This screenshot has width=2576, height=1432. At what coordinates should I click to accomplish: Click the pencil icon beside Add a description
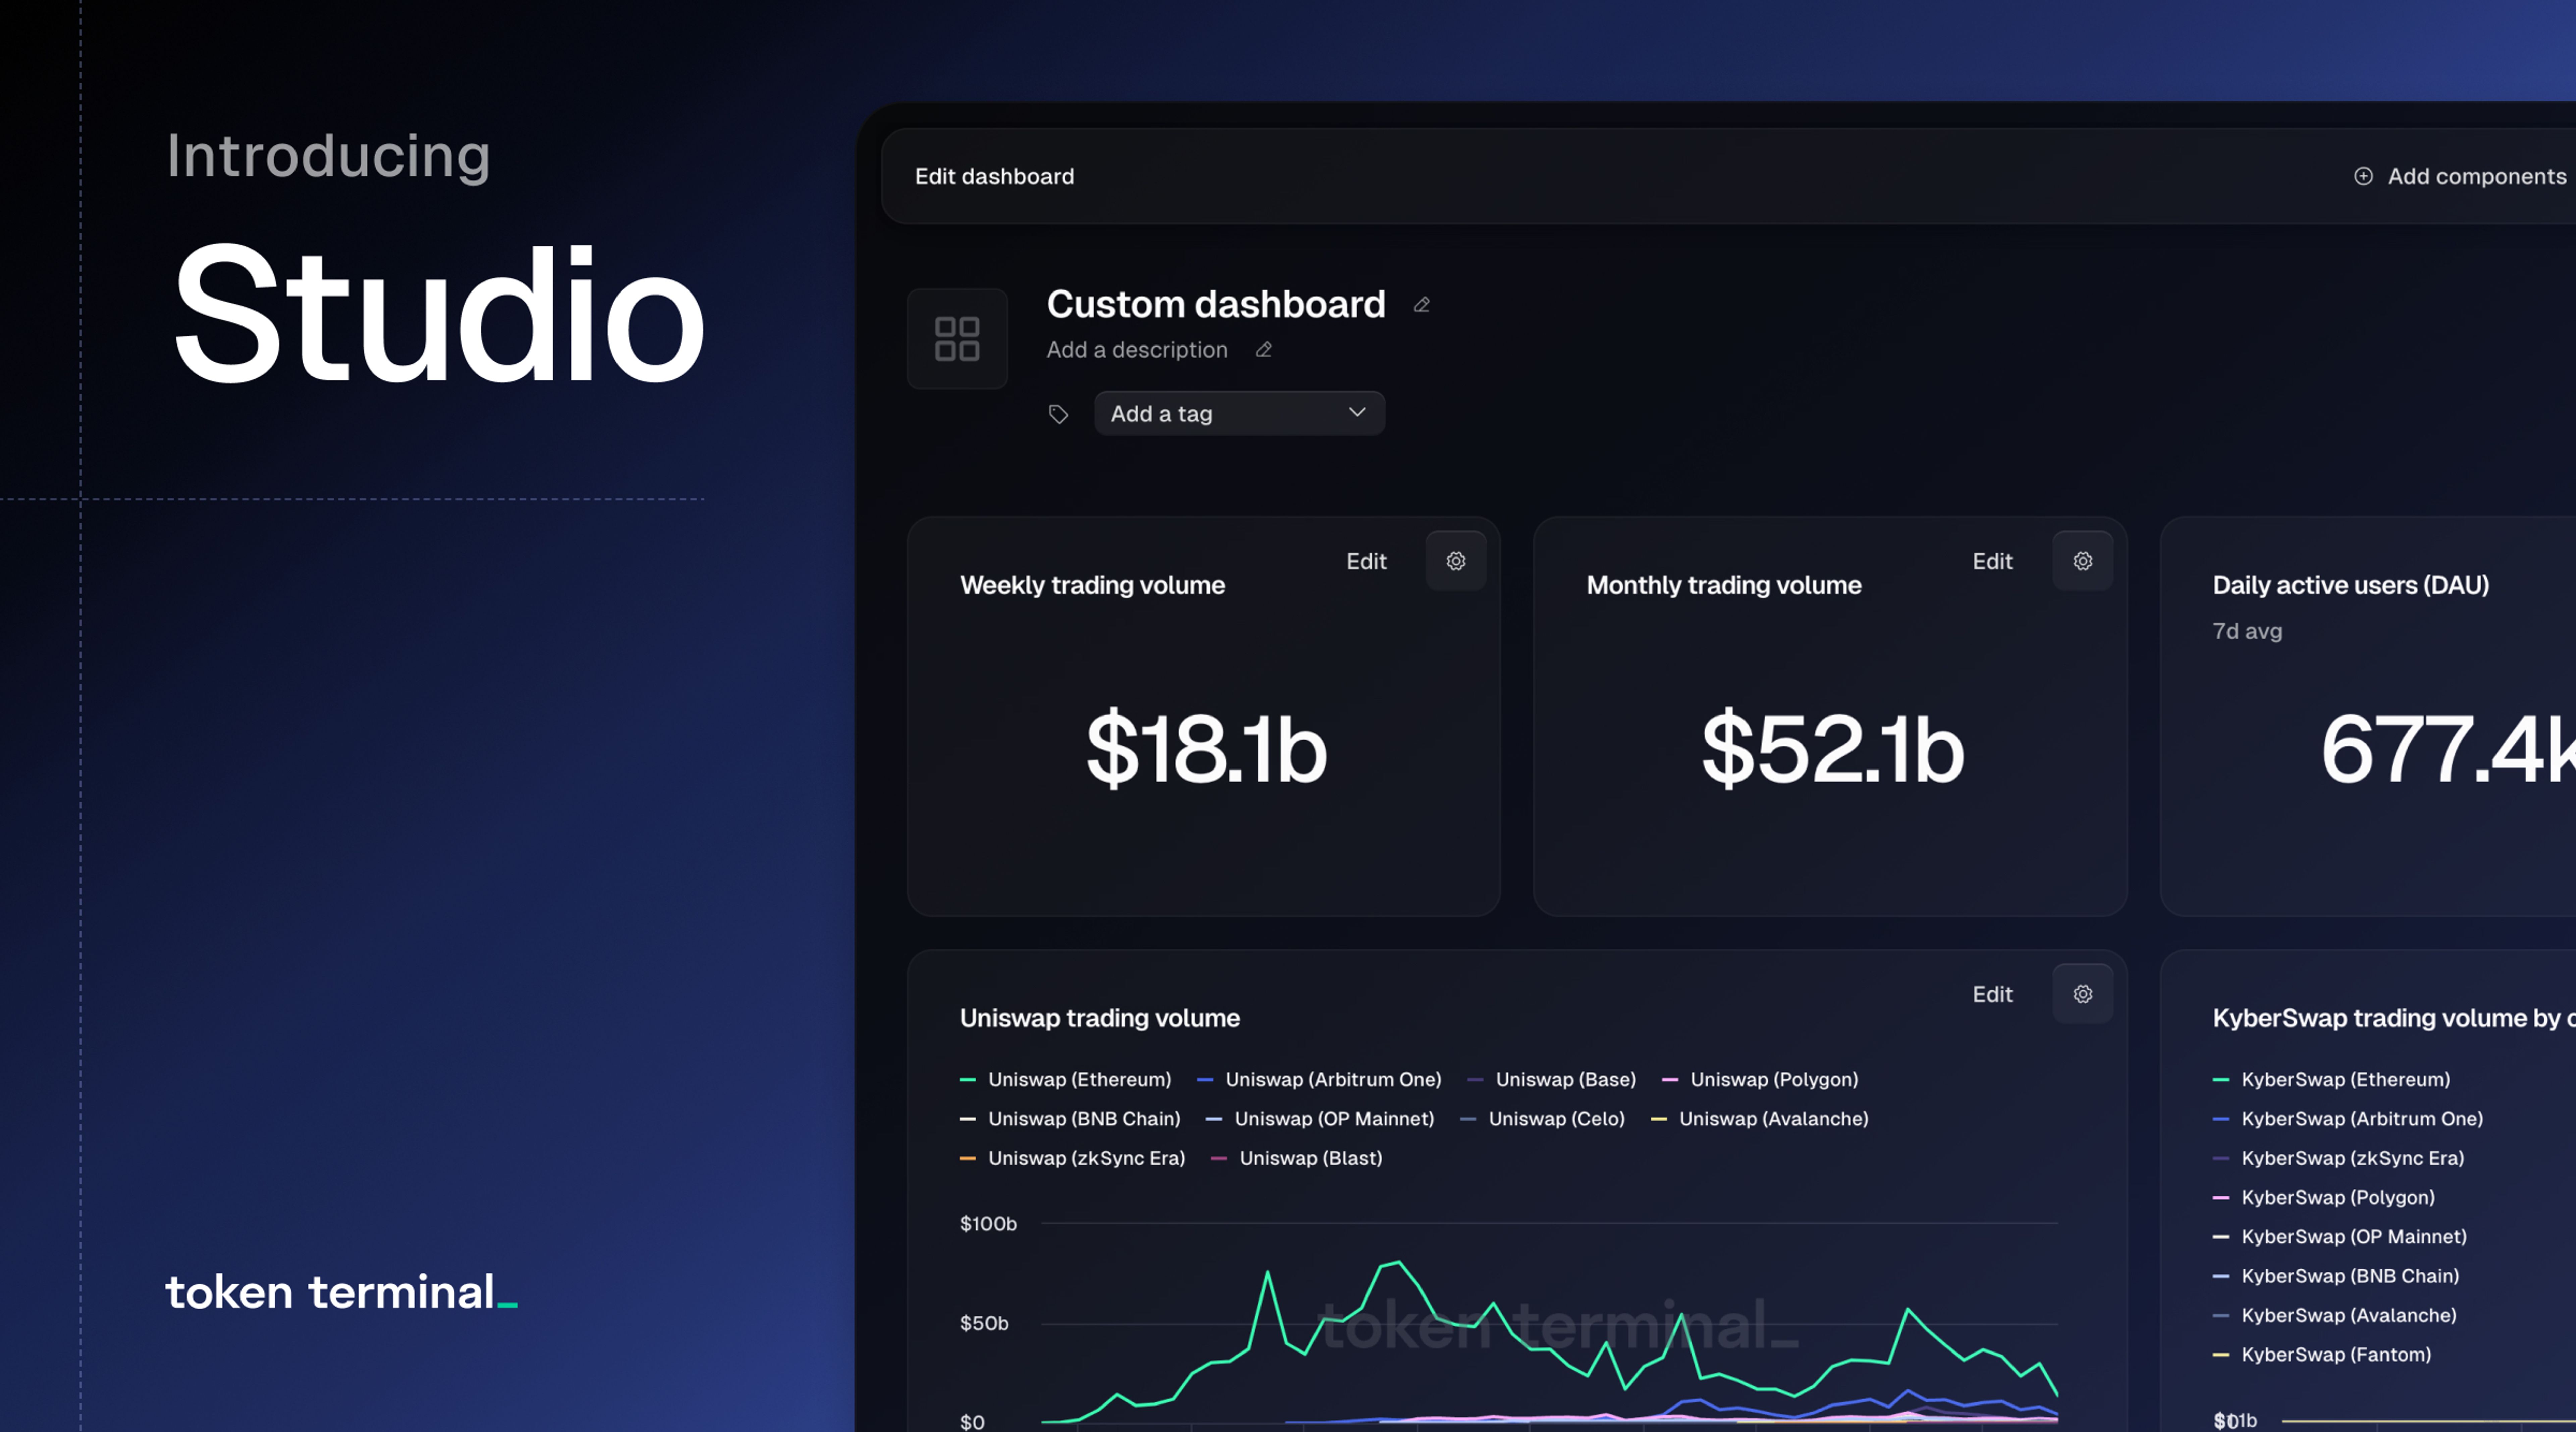[1263, 350]
